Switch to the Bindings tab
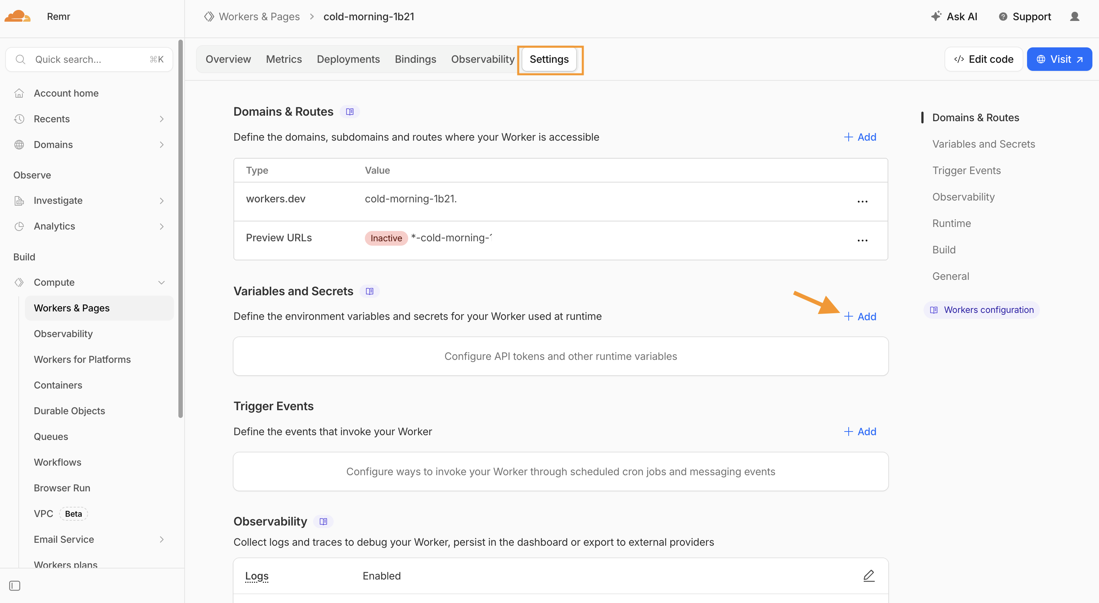1099x603 pixels. (415, 59)
